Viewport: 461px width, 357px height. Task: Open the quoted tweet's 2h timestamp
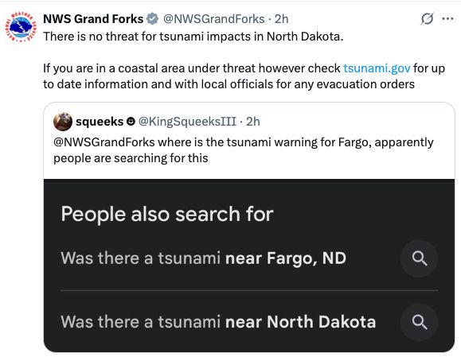coord(253,122)
